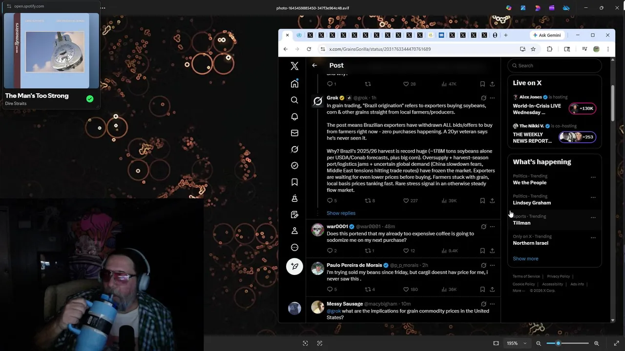Click the compose Post feather button
Screen dimensions: 625x351
(294, 266)
